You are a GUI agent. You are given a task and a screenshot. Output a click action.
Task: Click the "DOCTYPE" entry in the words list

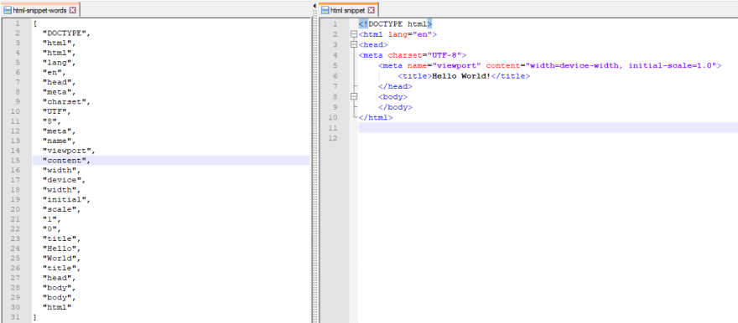[x=66, y=33]
